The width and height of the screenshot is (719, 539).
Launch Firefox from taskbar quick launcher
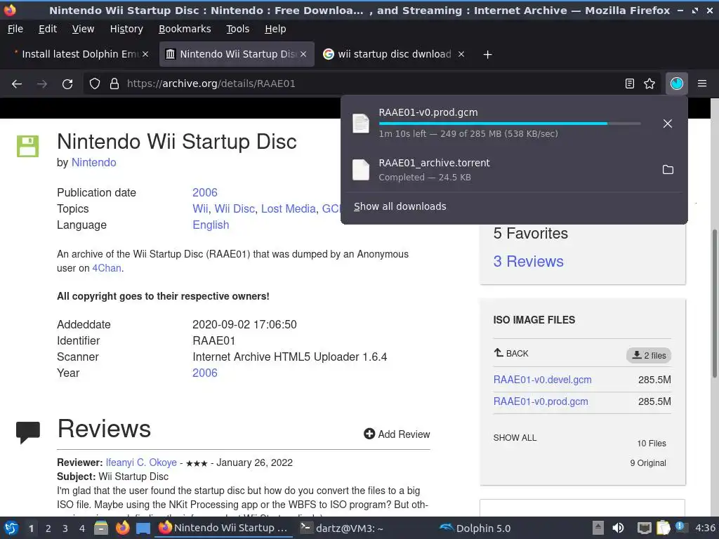coord(122,528)
